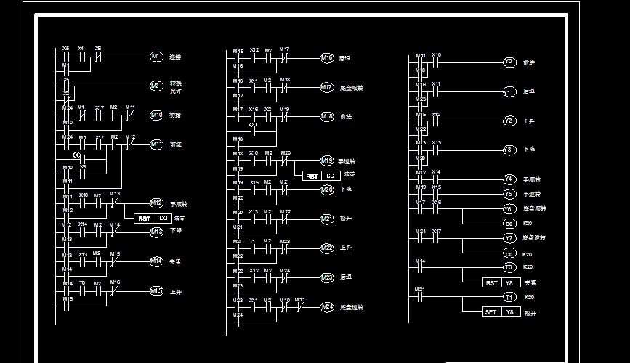630x363 pixels.
Task: Select the Y5 output coil
Action: (509, 195)
